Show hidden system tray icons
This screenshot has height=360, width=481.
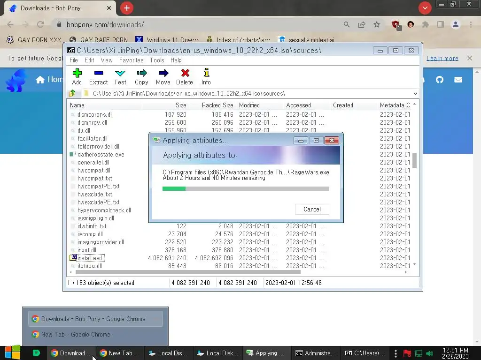point(396,353)
